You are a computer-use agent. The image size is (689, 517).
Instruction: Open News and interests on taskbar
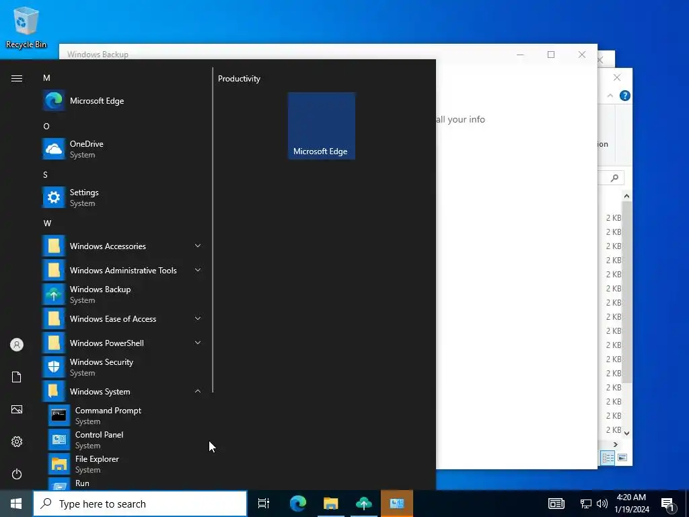(x=556, y=504)
